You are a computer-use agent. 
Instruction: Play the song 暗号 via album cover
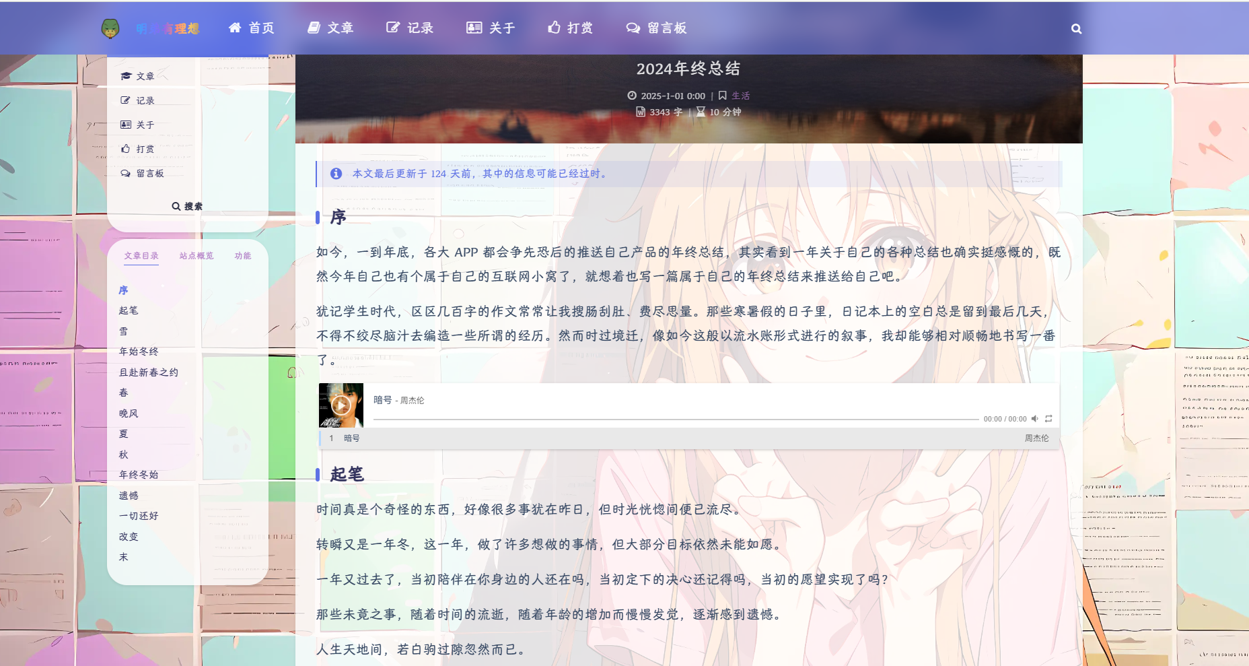(341, 405)
